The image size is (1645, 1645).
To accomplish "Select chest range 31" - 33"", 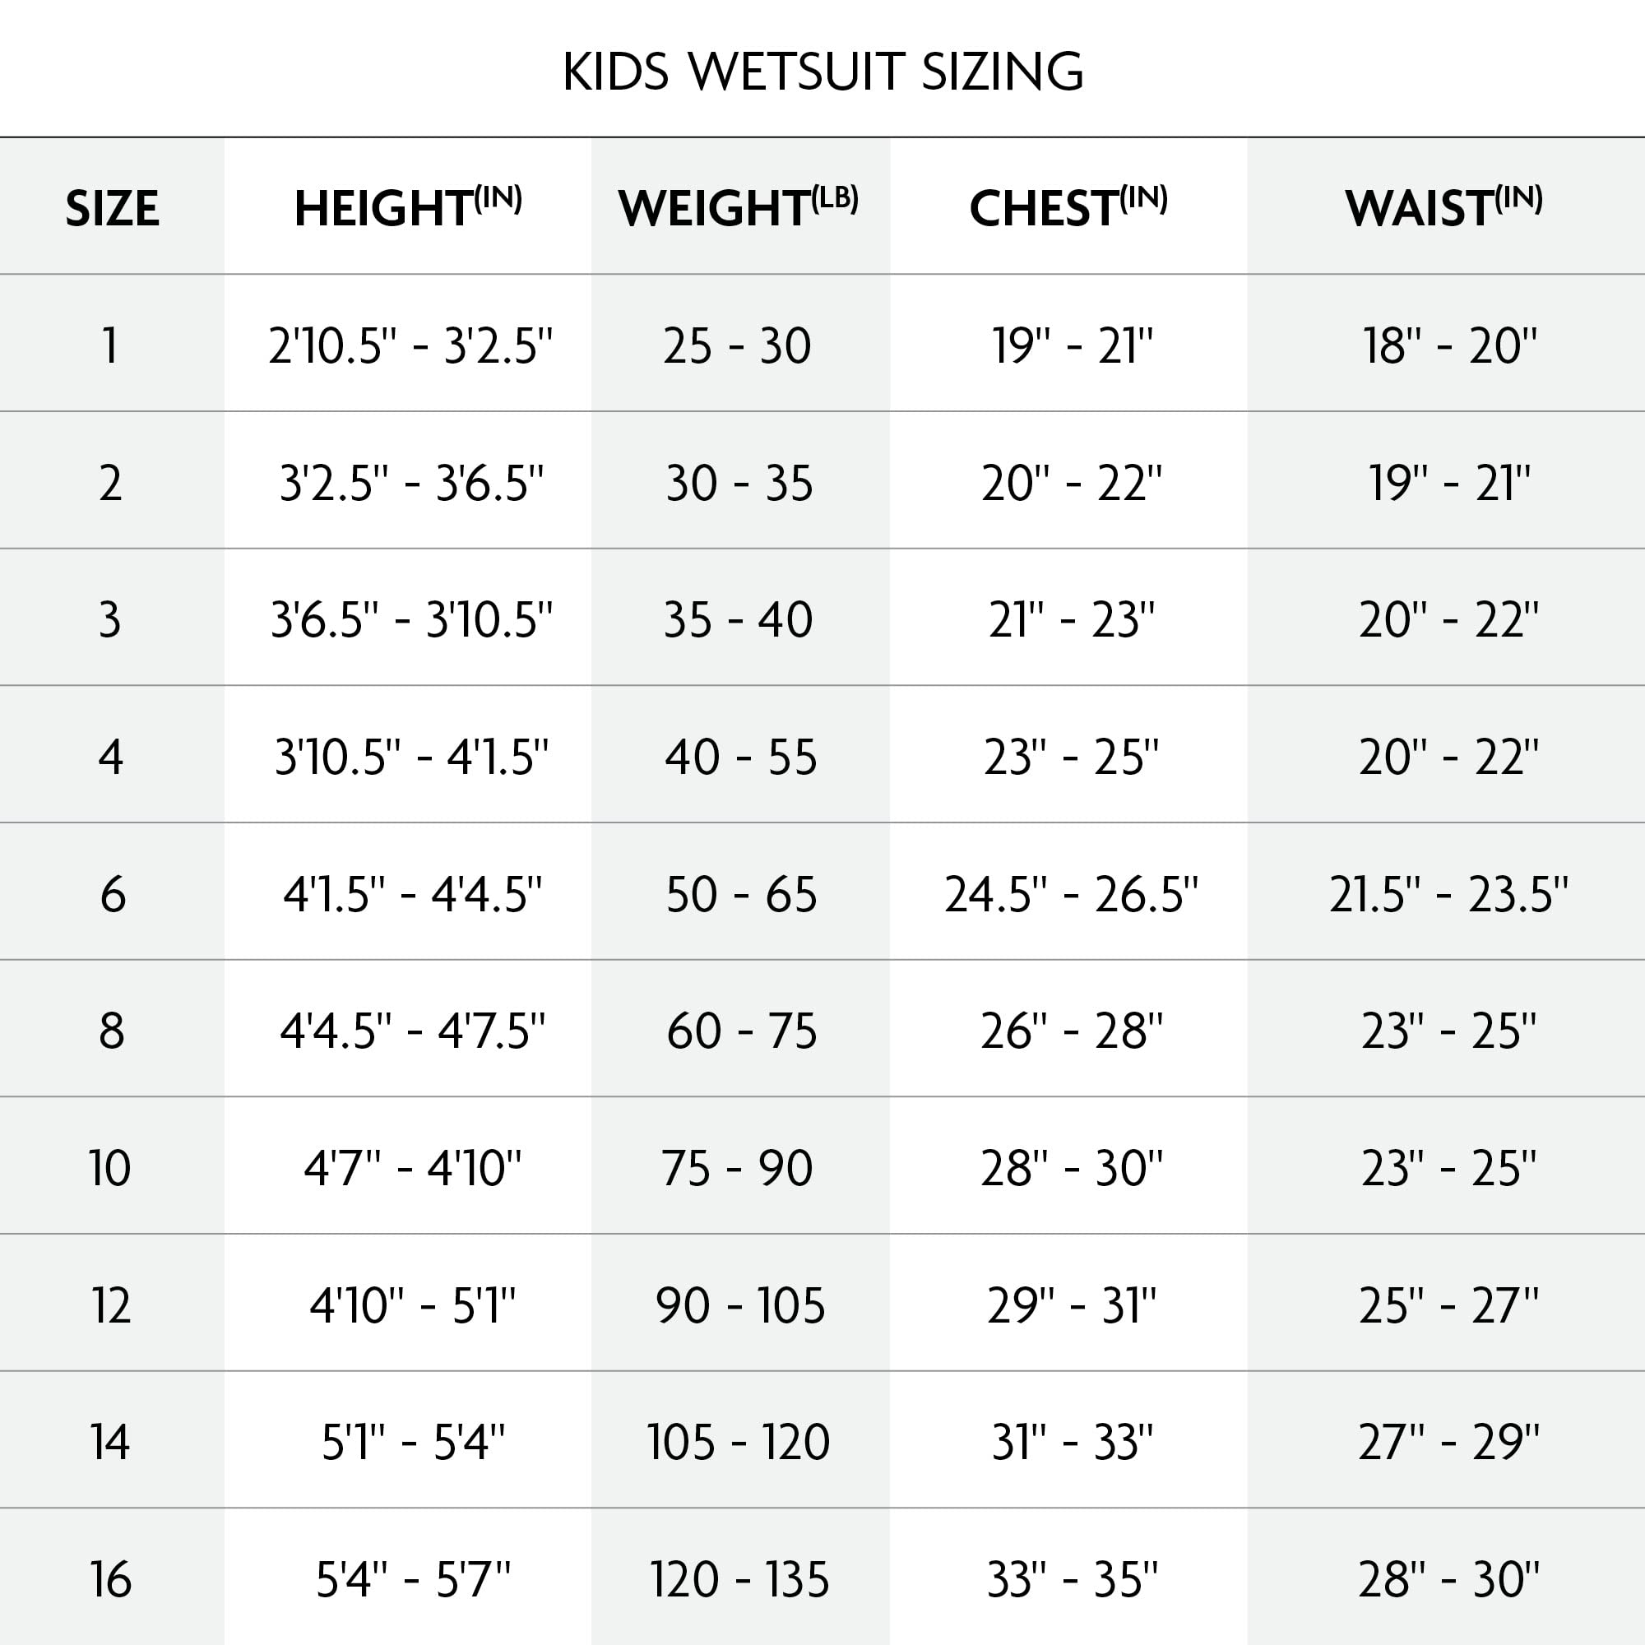I will pos(1071,1443).
